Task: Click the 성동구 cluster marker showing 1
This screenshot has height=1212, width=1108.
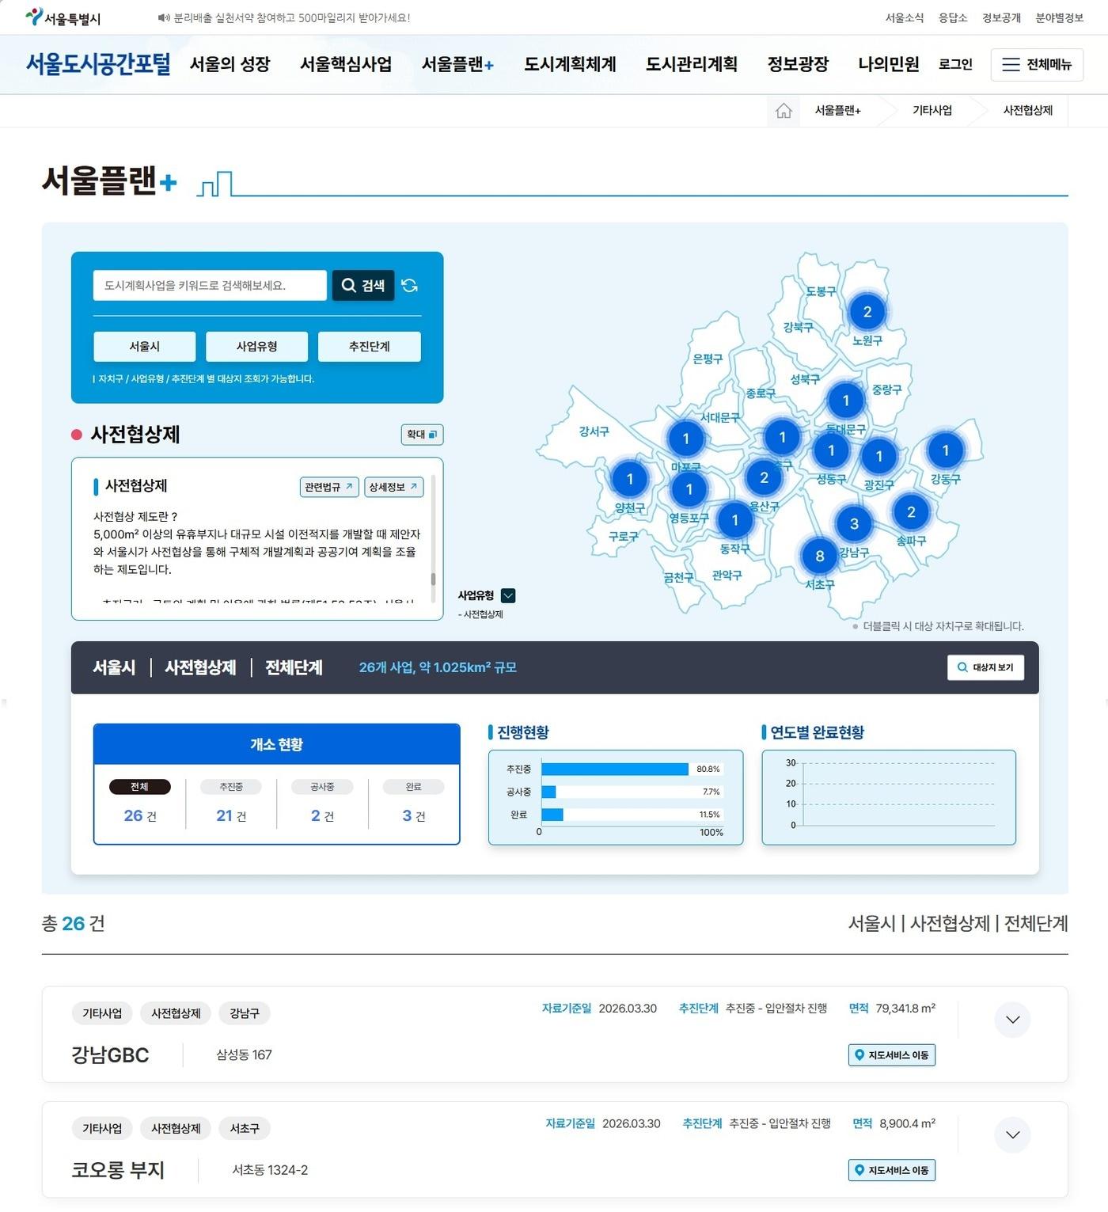Action: (x=831, y=450)
